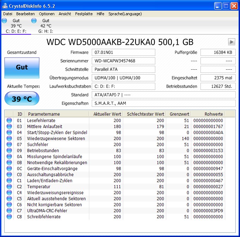Click status orb in row ID 09
The height and width of the screenshot is (237, 240).
pos(9,150)
